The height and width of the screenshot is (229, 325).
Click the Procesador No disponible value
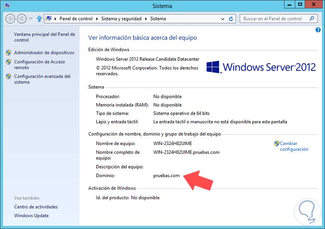pos(167,96)
